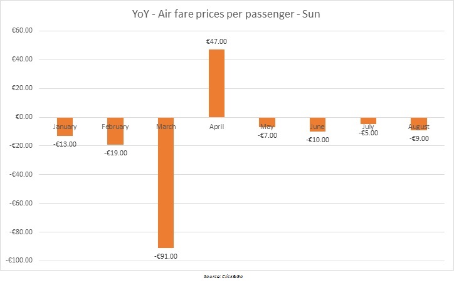Select the -€19.00 data label
Screen dimensions: 454x285
coord(115,153)
